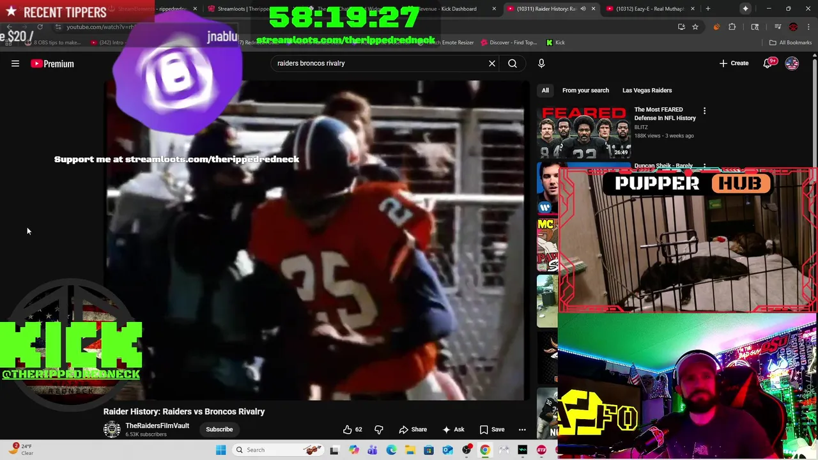
Task: Open All Bookmarks folder
Action: point(791,42)
